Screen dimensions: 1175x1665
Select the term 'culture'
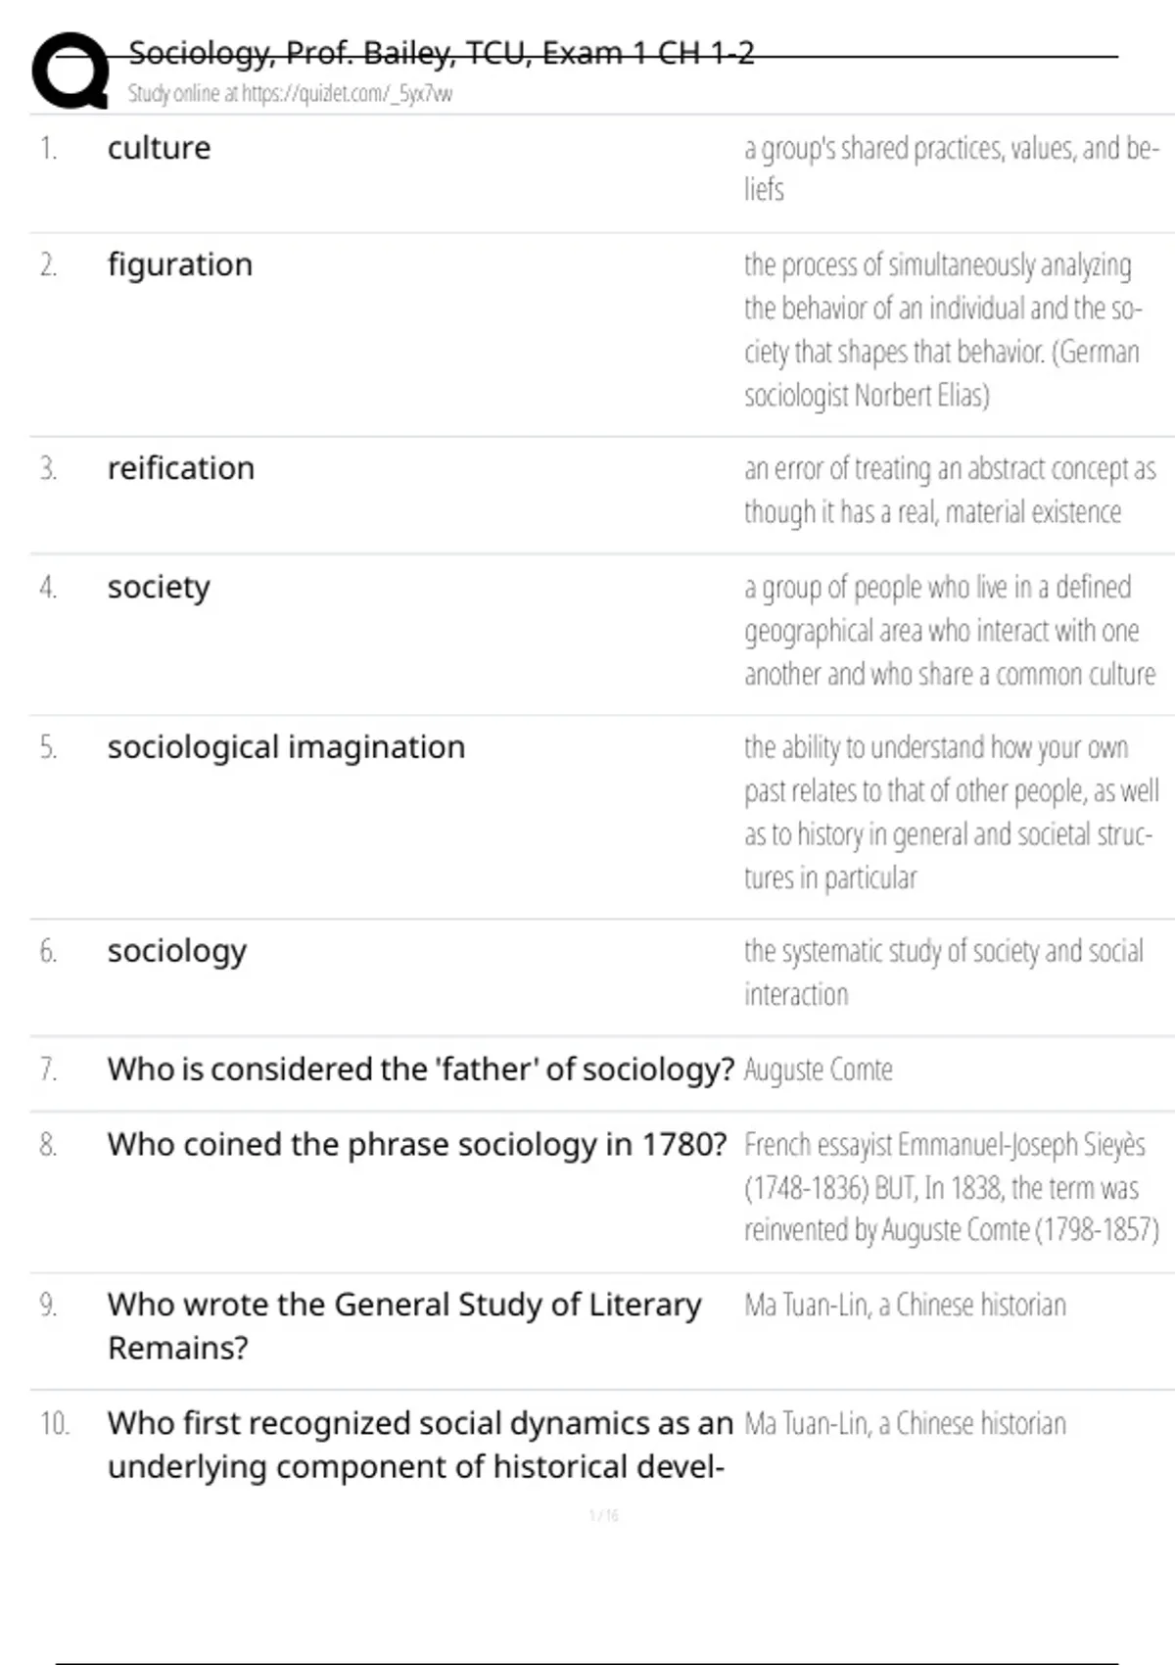point(159,148)
